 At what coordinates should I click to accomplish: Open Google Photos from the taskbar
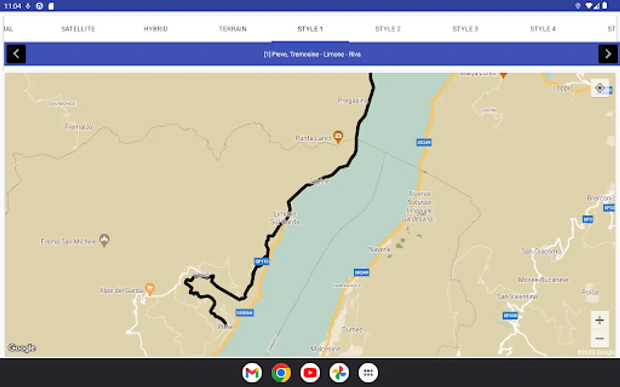pyautogui.click(x=339, y=373)
